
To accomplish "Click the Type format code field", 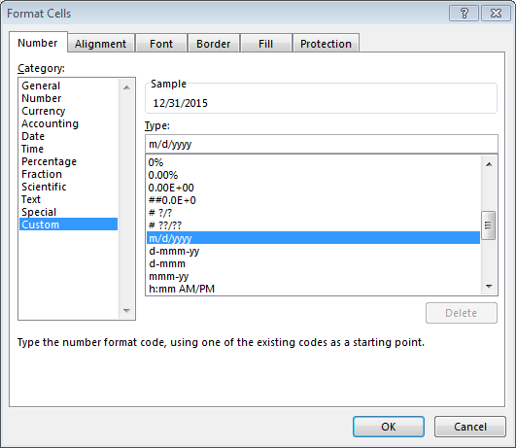I will click(x=322, y=144).
